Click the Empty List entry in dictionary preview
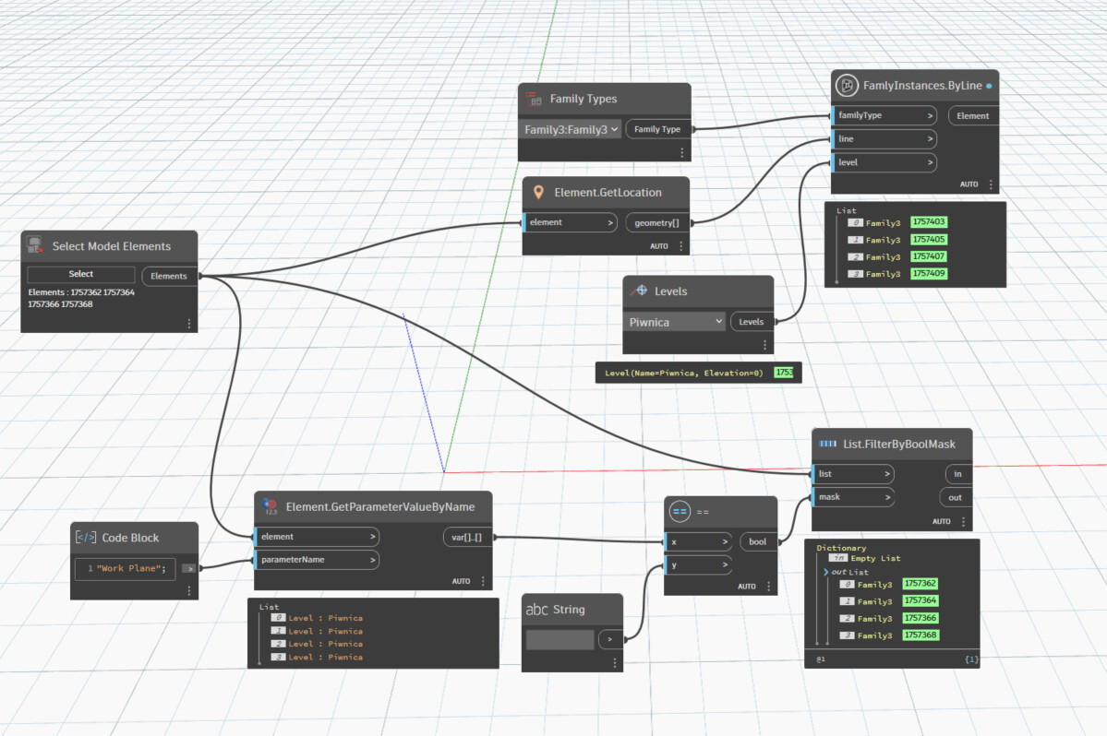This screenshot has width=1107, height=736. [x=875, y=558]
